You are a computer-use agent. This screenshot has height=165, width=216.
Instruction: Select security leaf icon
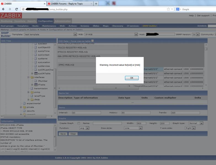24,111
